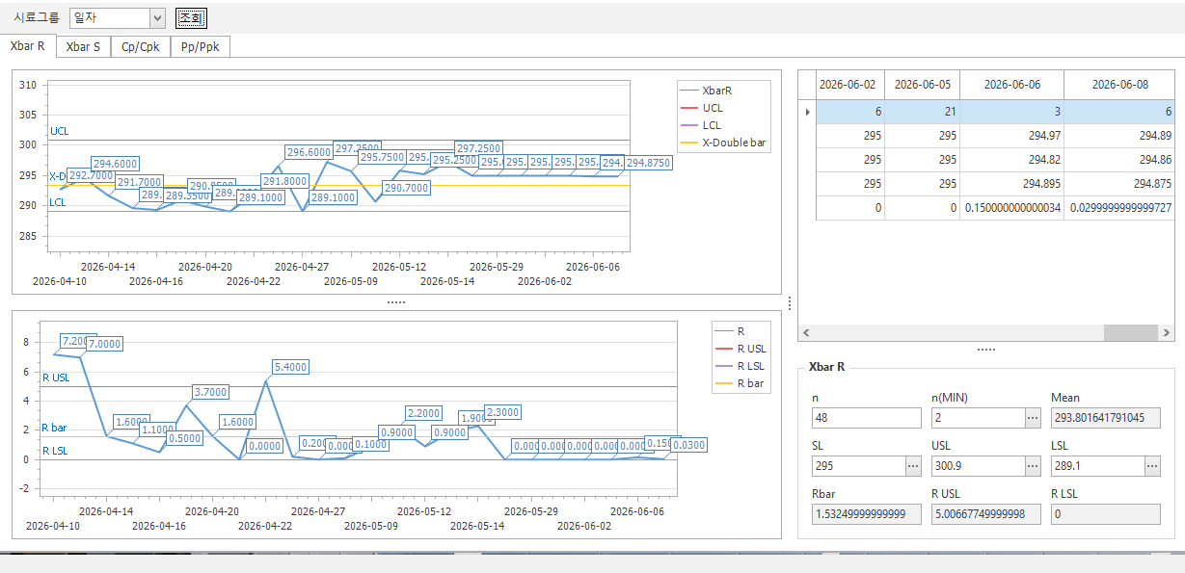The width and height of the screenshot is (1185, 573).
Task: Click the X-Double bar legend swatch
Action: [688, 143]
